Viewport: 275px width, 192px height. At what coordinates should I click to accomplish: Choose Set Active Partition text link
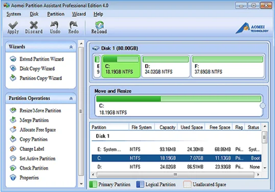point(37,158)
